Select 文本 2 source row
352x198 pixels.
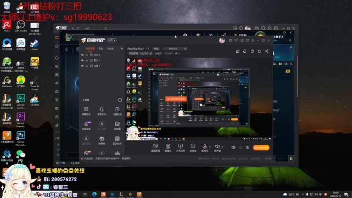pos(102,55)
